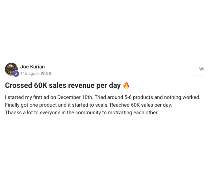Click 'Reached 60K sales per day' sentence
208x176 pixels.
141,105
